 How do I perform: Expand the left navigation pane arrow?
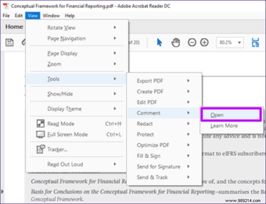[x=2, y=192]
